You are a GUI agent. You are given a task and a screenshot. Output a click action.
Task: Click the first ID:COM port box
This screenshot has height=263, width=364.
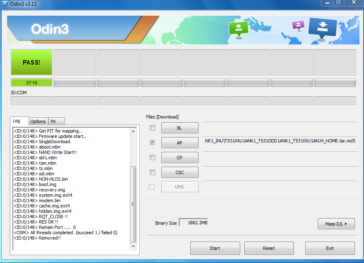click(31, 101)
